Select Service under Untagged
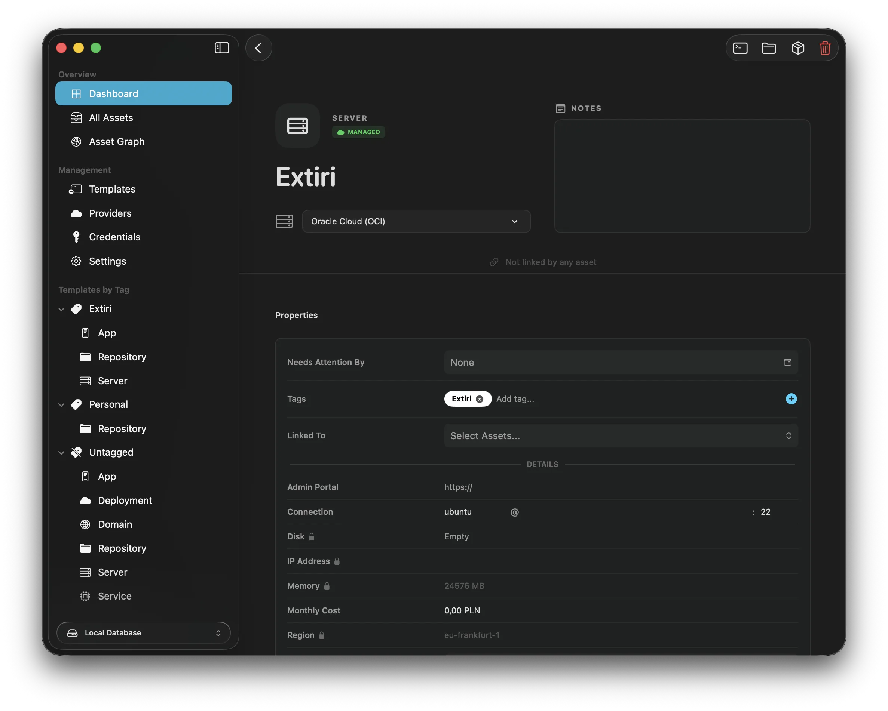 tap(143, 596)
